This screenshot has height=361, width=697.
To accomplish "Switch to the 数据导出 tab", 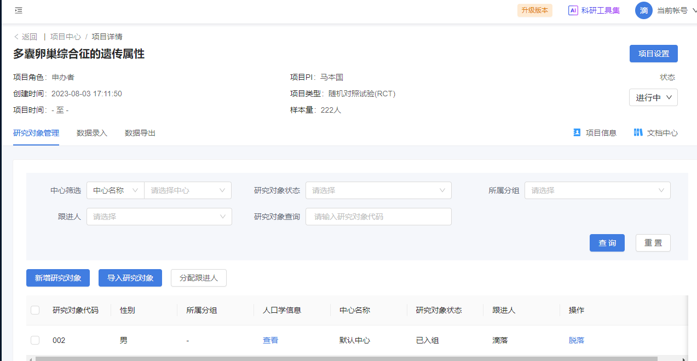I will [140, 133].
